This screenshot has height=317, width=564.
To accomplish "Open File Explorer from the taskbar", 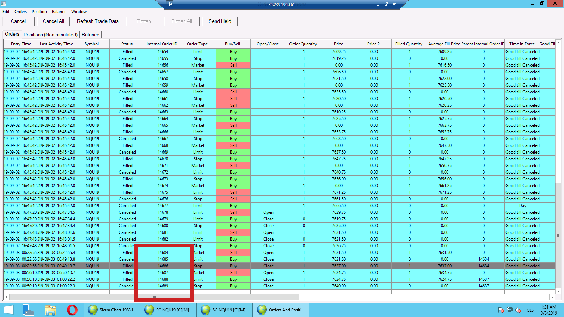I will click(50, 310).
